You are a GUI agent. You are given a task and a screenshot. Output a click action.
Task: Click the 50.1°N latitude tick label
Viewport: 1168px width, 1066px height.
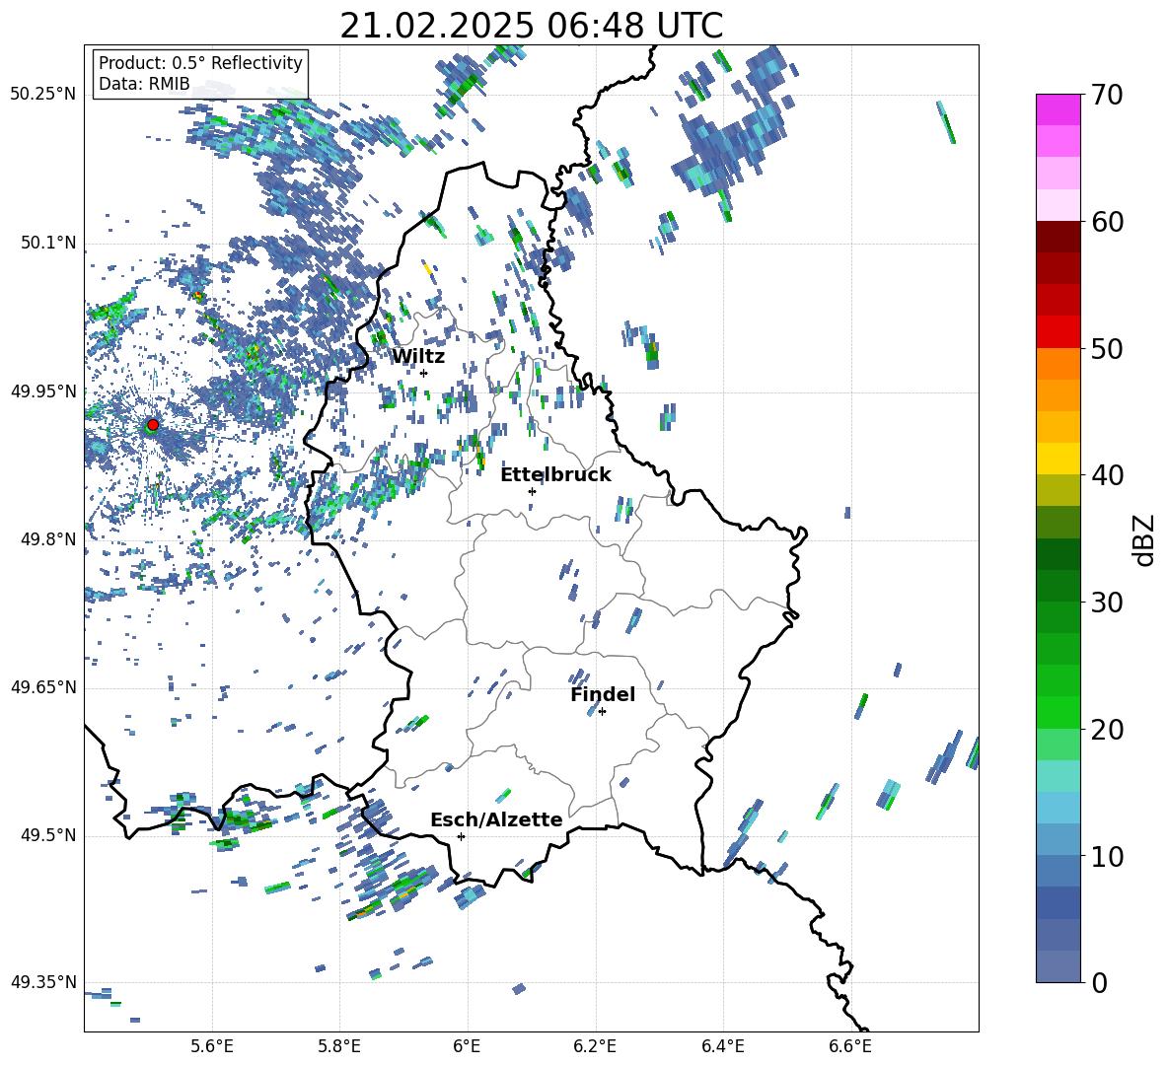tap(49, 243)
